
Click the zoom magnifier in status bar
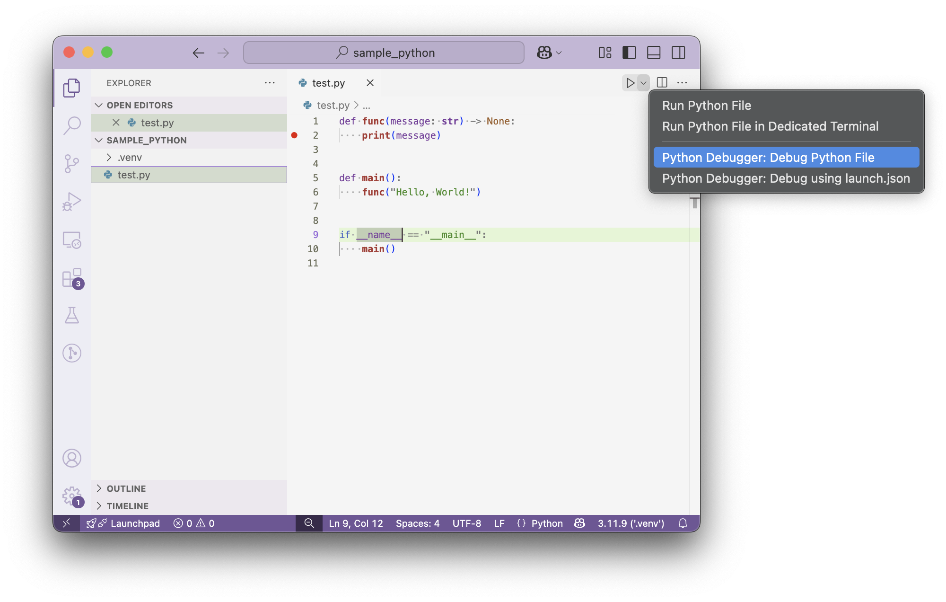coord(309,523)
